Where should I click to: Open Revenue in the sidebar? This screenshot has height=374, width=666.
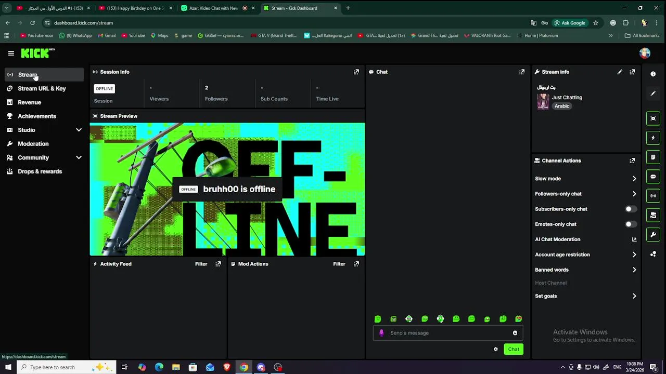point(44,102)
